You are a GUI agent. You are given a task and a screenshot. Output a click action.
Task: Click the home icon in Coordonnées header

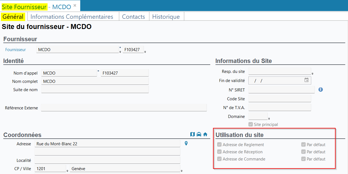tap(205, 134)
